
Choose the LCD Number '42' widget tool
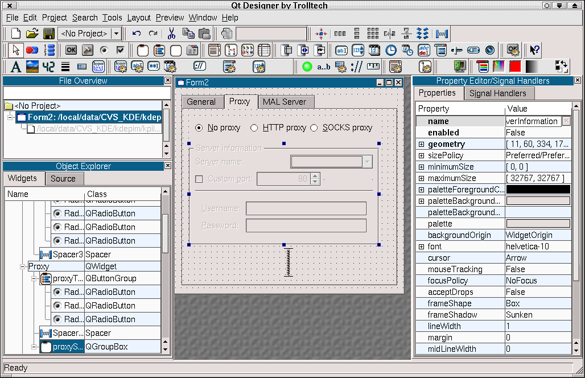point(48,67)
